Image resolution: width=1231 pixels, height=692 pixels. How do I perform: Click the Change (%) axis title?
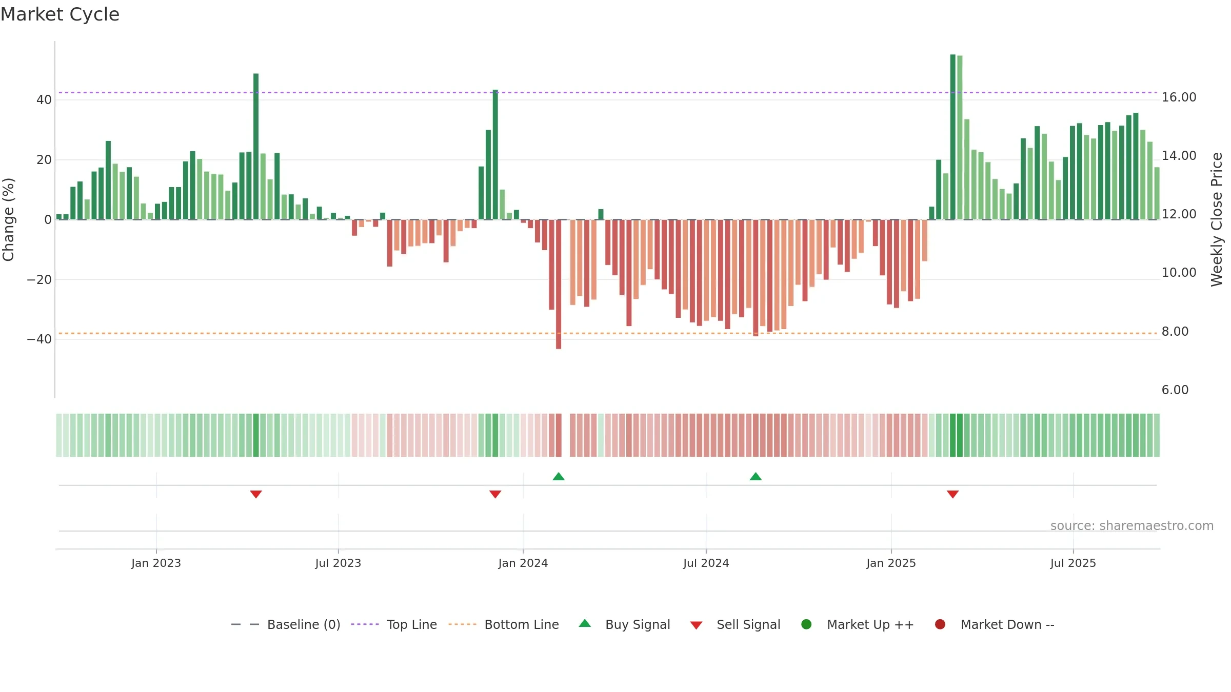8,219
